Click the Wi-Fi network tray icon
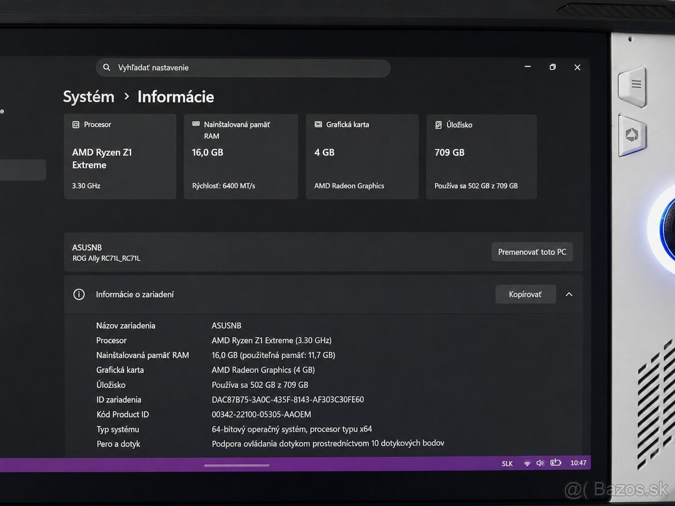The image size is (675, 506). pyautogui.click(x=527, y=463)
